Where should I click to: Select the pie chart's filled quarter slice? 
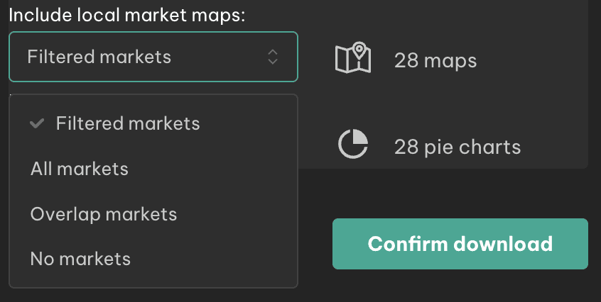(x=360, y=136)
